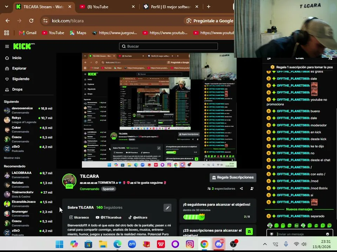This screenshot has height=252, width=337.
Task: Click browser back arrow
Action: coord(7,21)
